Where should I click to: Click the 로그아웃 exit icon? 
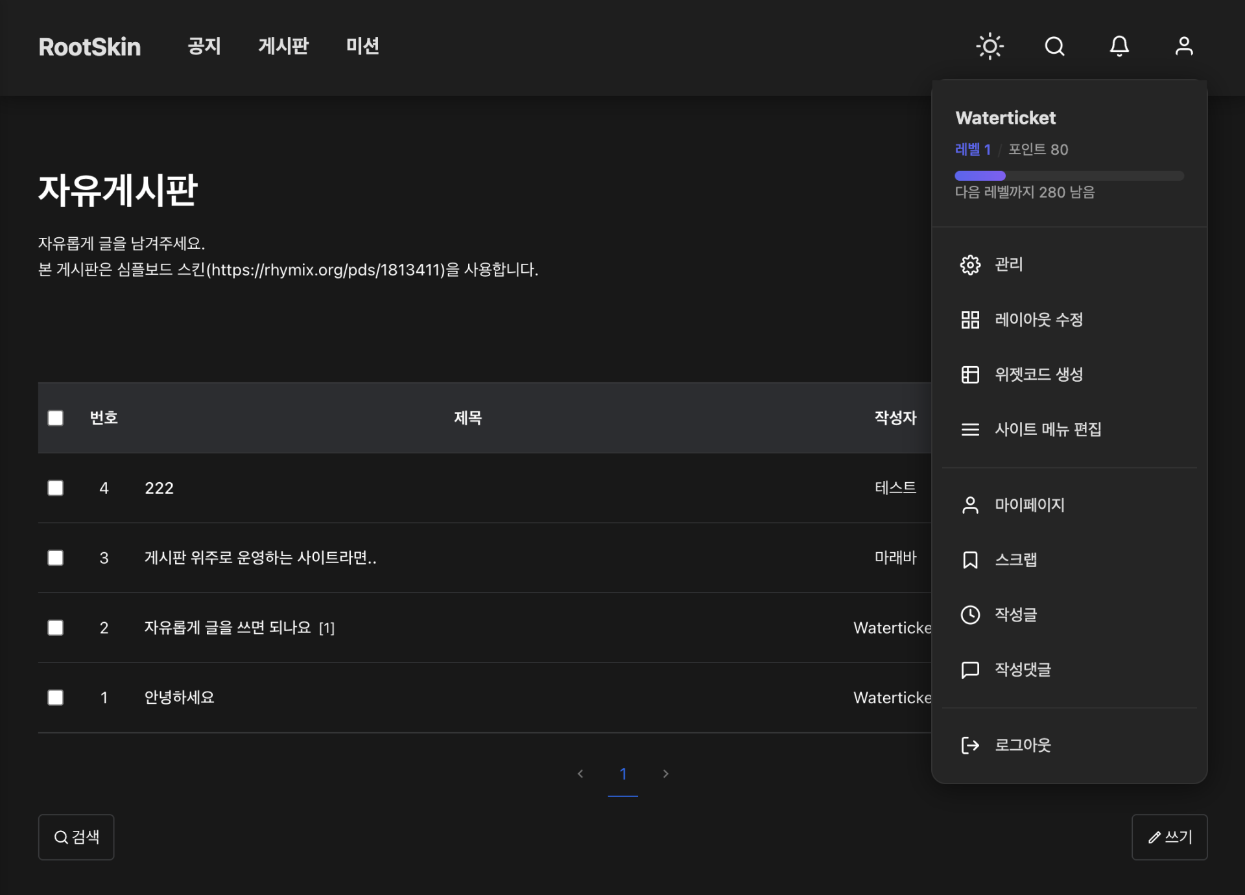coord(970,745)
